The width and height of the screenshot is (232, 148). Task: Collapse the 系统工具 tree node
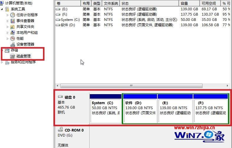pos(2,9)
